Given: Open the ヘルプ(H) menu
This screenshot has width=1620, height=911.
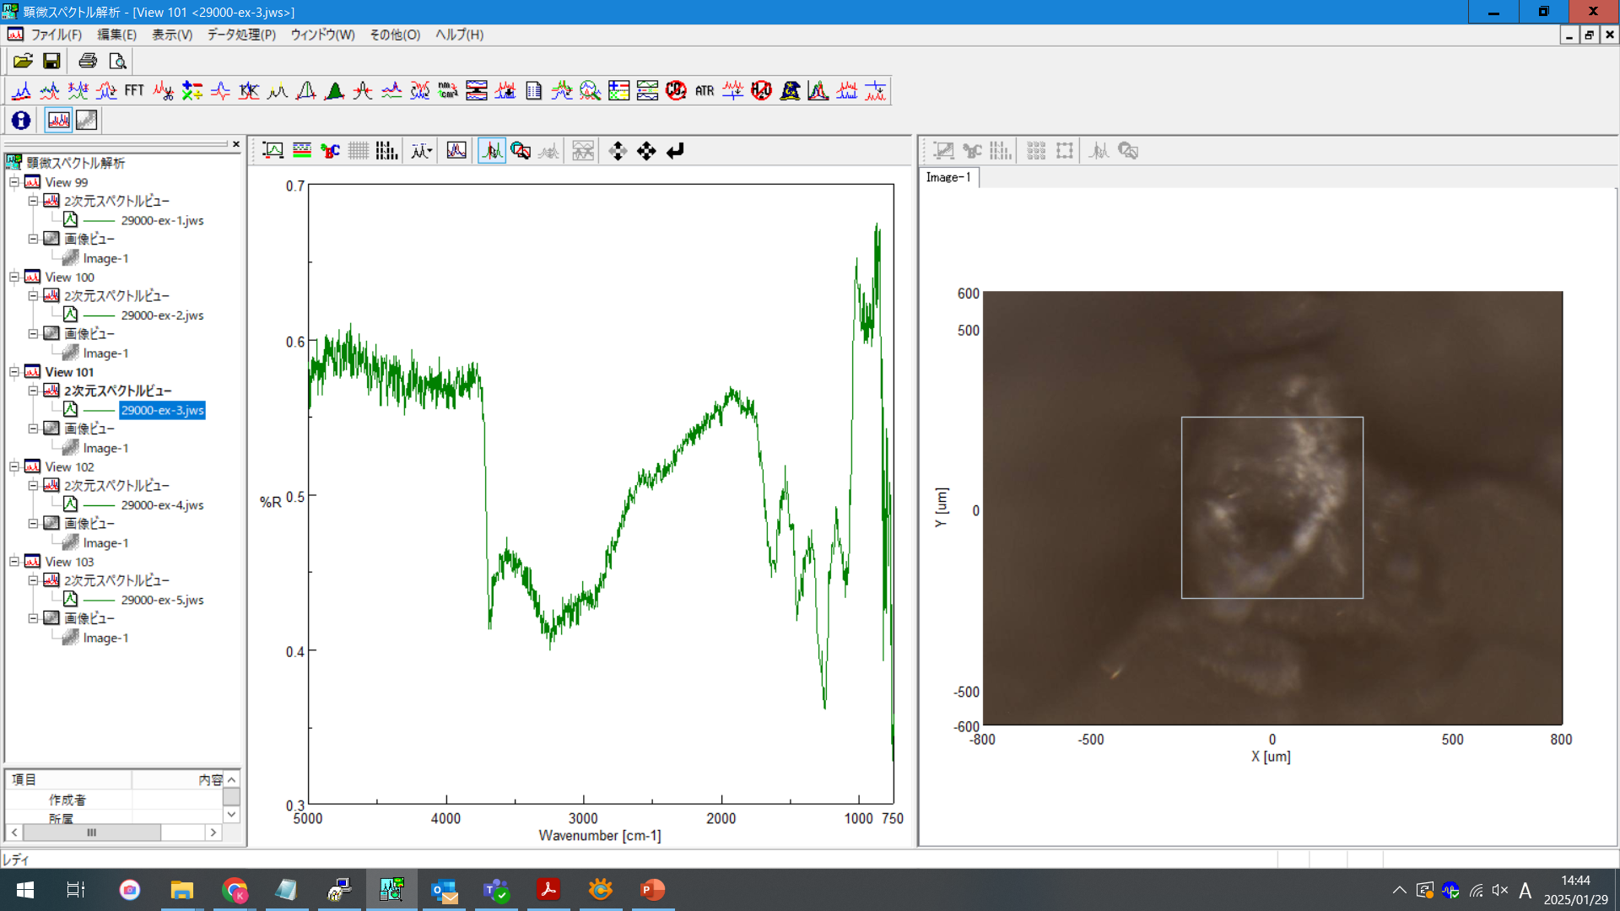Looking at the screenshot, I should 459,35.
